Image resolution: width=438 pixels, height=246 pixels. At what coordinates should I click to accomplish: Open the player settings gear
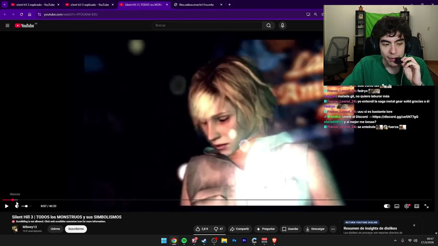[x=407, y=206]
